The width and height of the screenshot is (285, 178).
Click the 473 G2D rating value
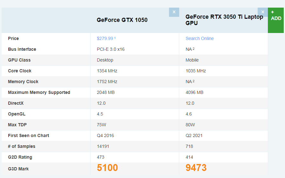(x=100, y=157)
